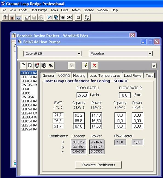Switch to the Load Temperatures tab

(105, 75)
